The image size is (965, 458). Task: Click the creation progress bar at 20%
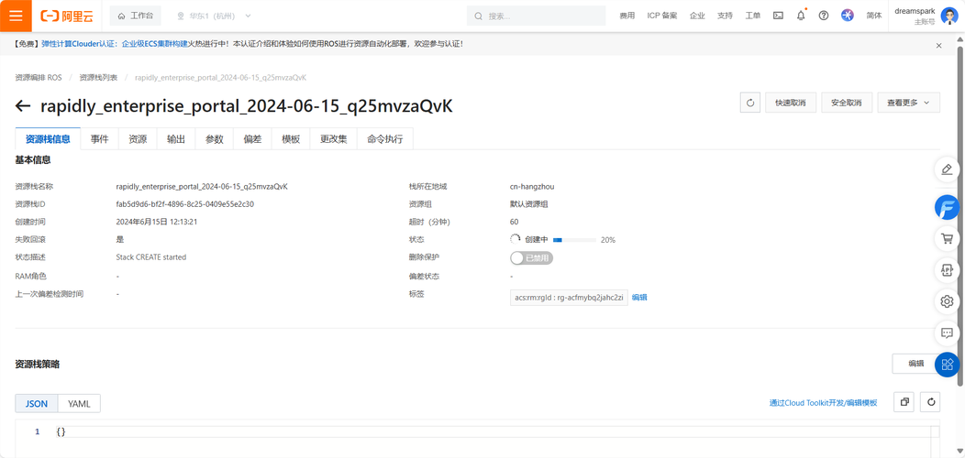coord(574,240)
